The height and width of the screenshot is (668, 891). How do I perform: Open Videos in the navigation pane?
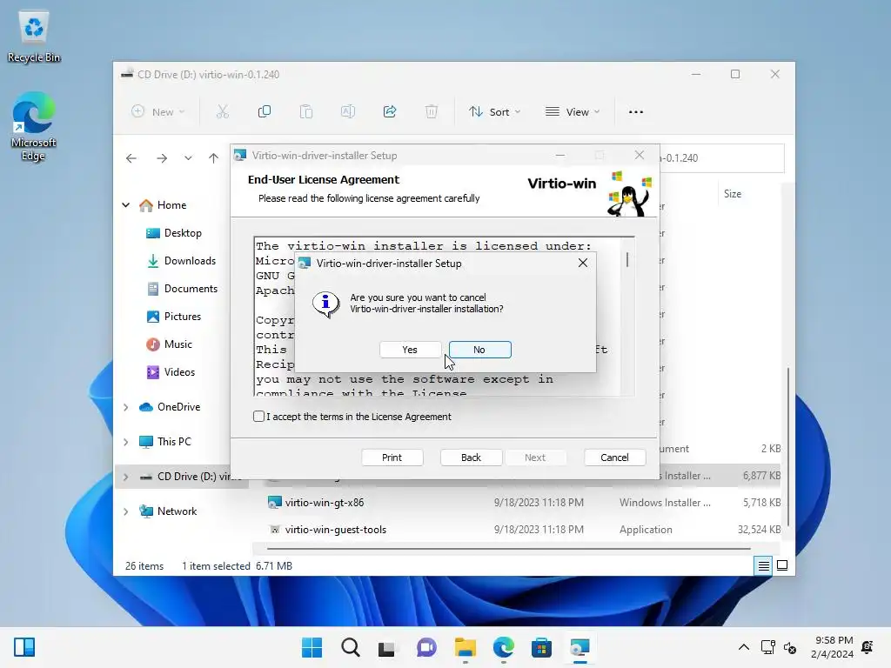tap(179, 372)
